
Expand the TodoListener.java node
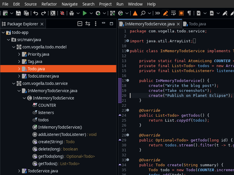pyautogui.click(x=19, y=76)
